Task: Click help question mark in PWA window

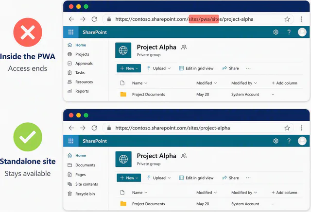Action: (x=289, y=32)
